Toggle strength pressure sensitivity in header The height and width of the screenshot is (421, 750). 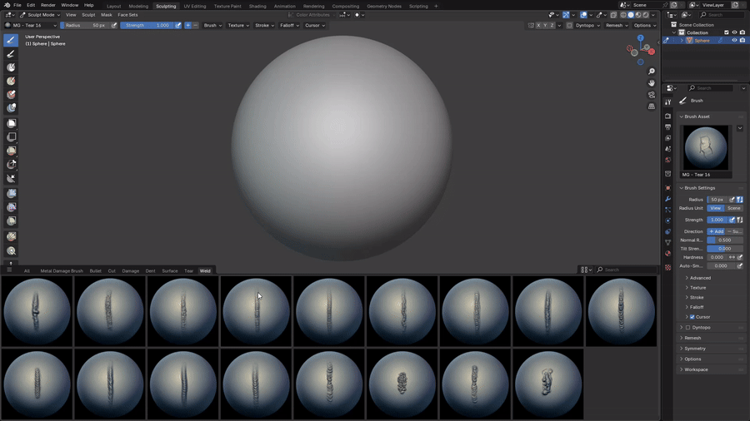[x=178, y=25]
